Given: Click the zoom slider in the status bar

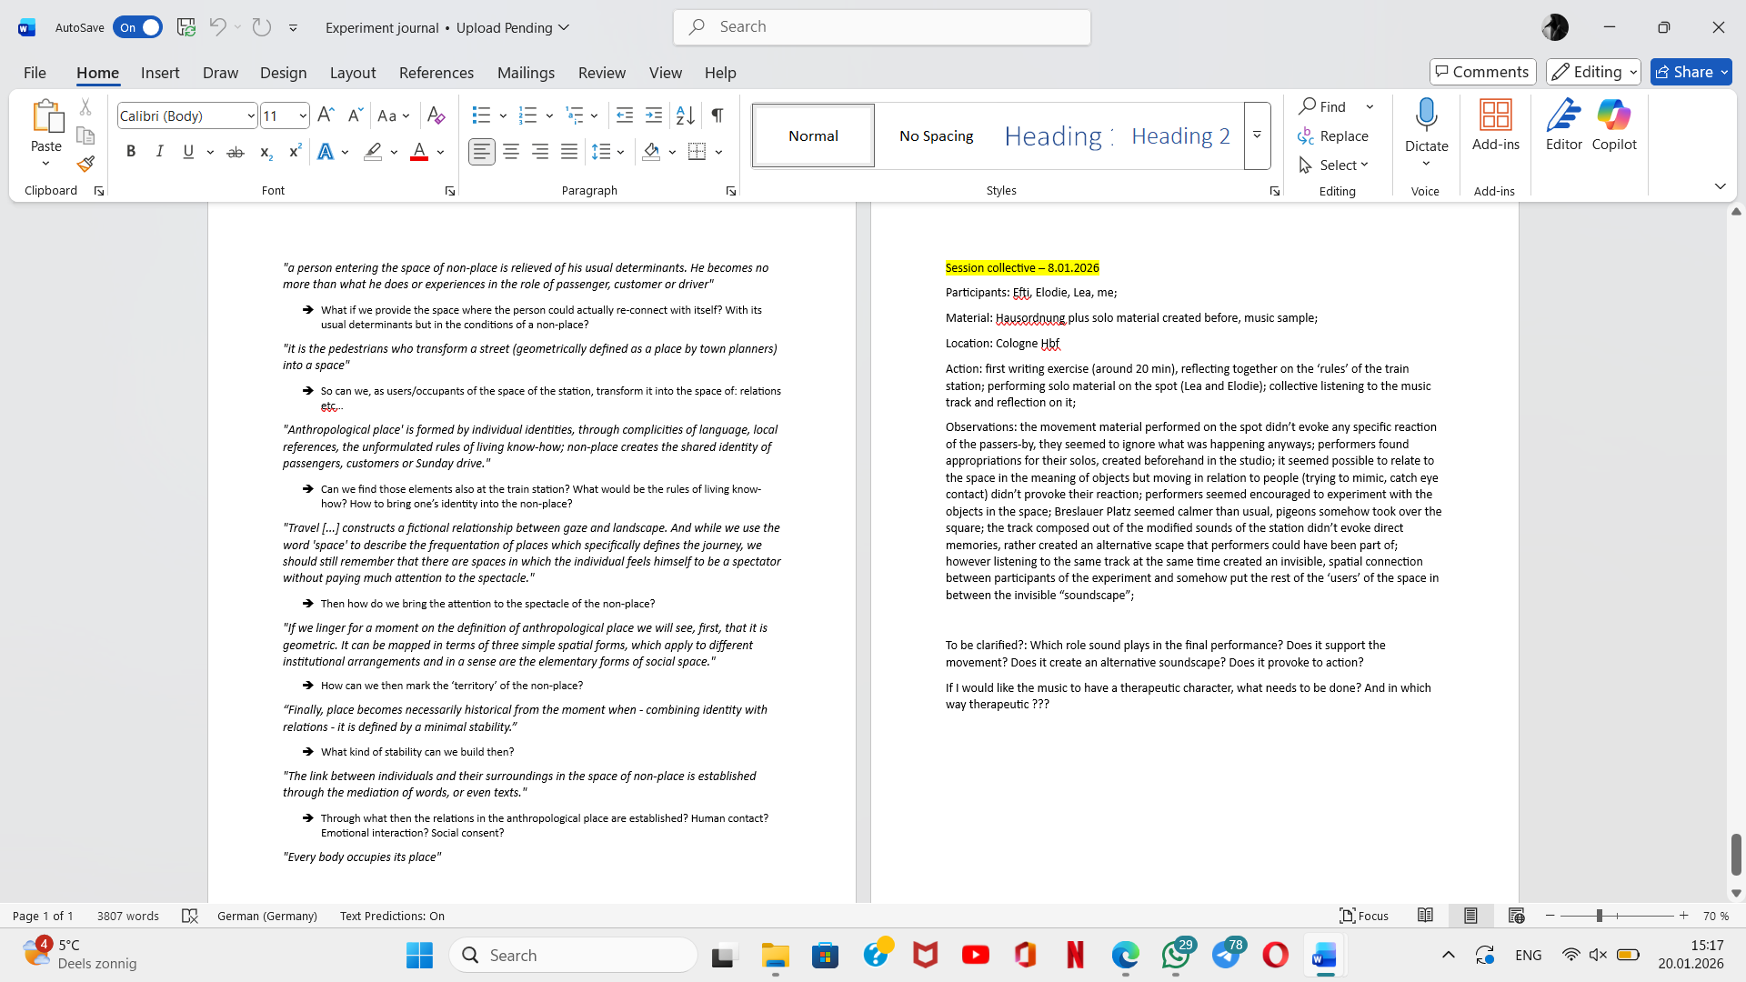Looking at the screenshot, I should click(1600, 916).
